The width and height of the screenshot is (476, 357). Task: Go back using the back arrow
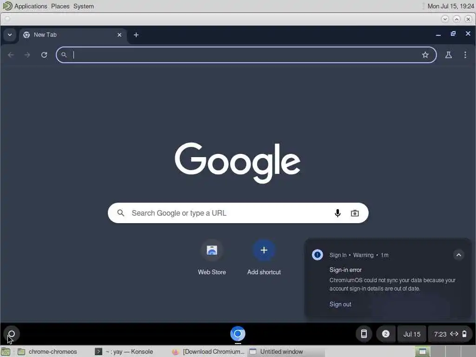(x=11, y=55)
